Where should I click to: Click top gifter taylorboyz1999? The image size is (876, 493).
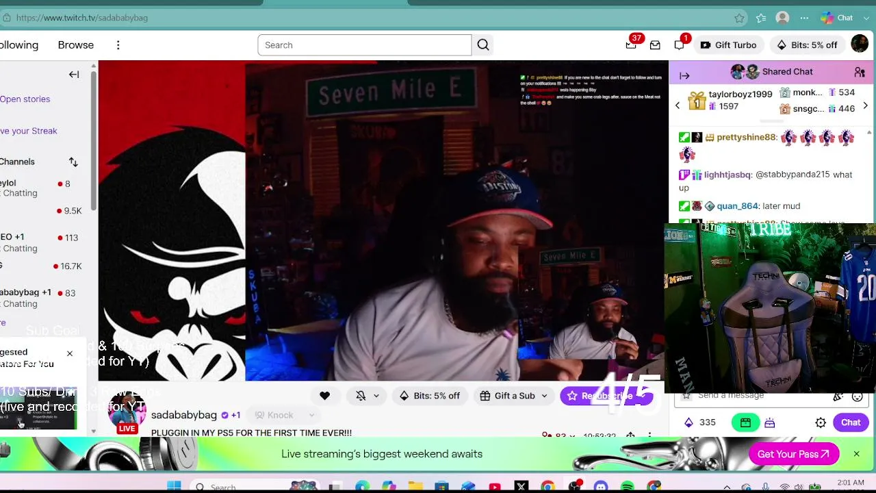click(740, 94)
